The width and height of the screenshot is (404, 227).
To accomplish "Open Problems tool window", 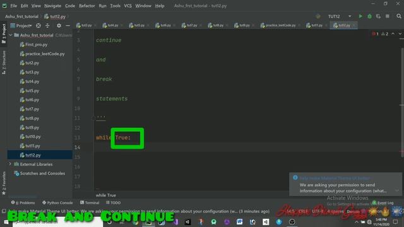I will [x=23, y=202].
